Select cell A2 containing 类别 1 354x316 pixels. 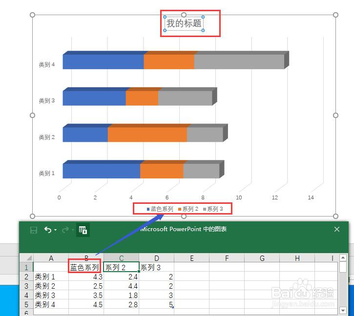51,277
